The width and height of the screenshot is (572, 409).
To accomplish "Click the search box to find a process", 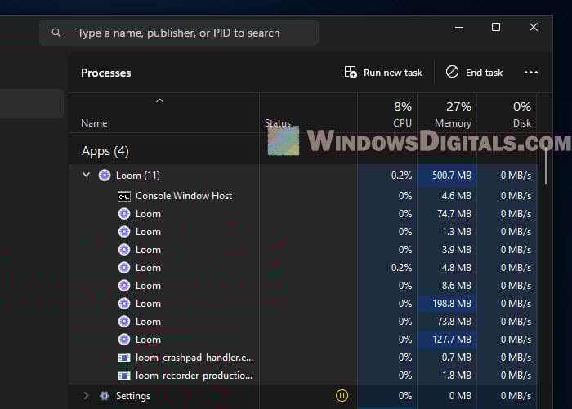I will [179, 33].
